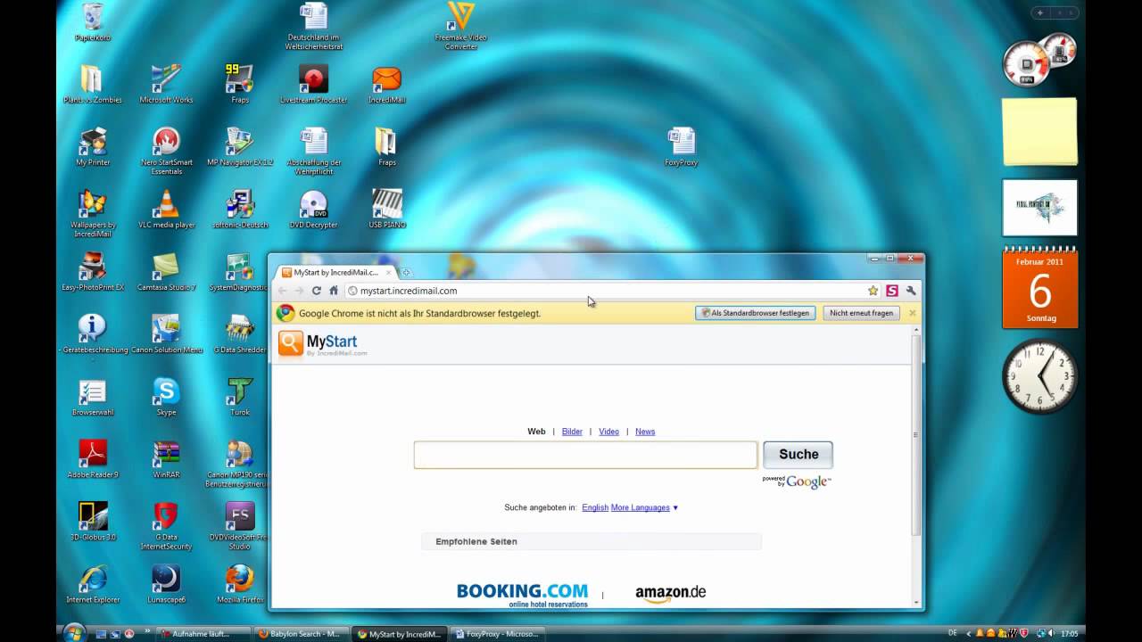Open the Lunascape6 browser shortcut
Image resolution: width=1142 pixels, height=642 pixels.
[166, 583]
